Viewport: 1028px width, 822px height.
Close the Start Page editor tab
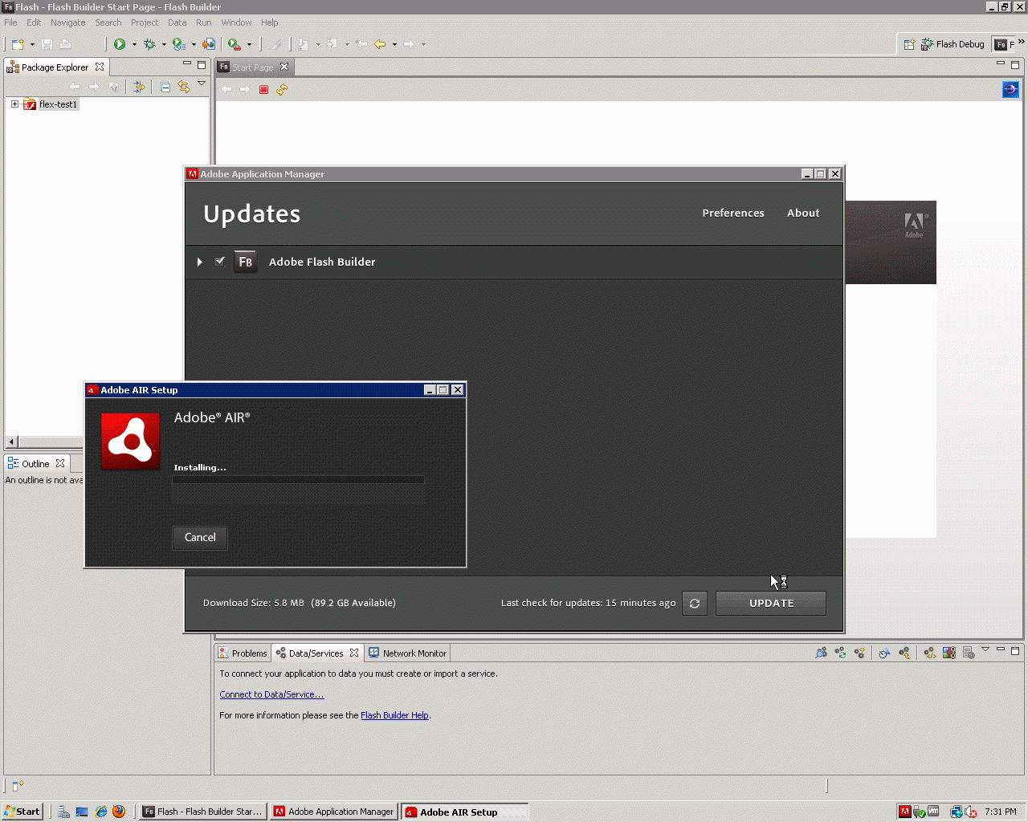[284, 67]
